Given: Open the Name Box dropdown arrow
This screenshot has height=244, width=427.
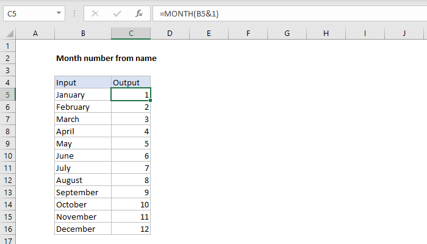Looking at the screenshot, I should pyautogui.click(x=59, y=13).
